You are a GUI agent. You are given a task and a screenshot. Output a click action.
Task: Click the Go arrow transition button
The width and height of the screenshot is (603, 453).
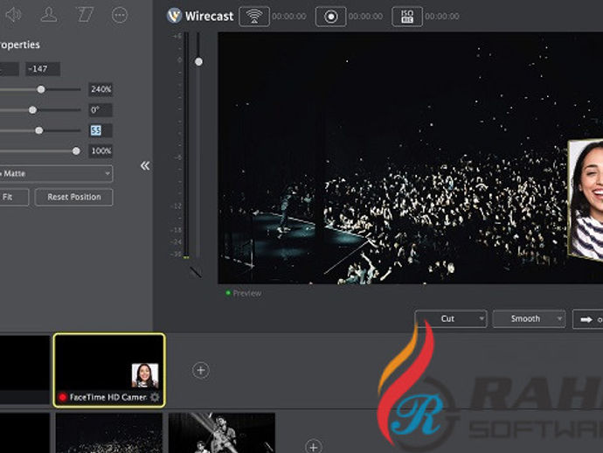click(x=588, y=319)
